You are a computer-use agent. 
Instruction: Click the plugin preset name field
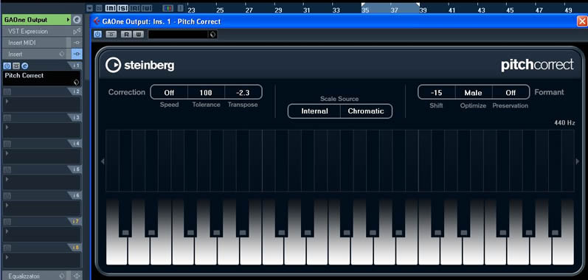(x=178, y=35)
